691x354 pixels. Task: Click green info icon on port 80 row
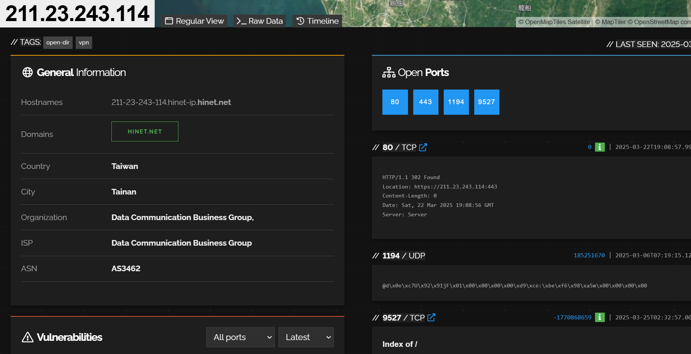click(x=600, y=147)
